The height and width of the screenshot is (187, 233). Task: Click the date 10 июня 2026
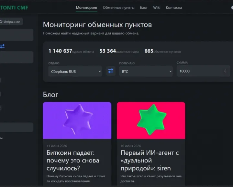(x=131, y=146)
